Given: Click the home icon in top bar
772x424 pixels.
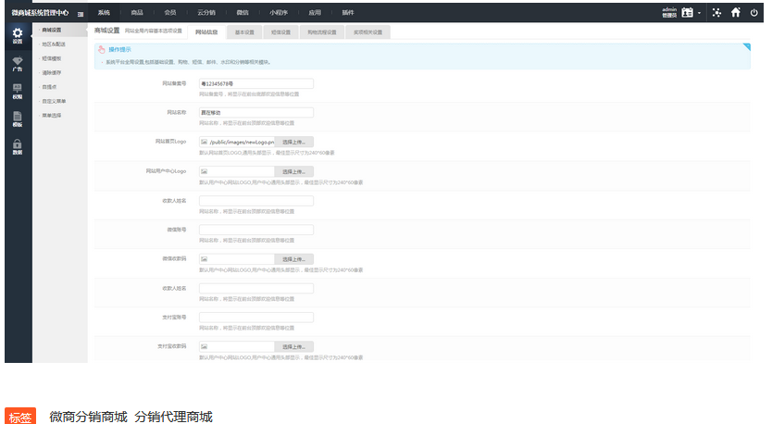Looking at the screenshot, I should pos(736,12).
